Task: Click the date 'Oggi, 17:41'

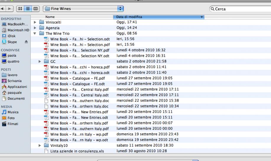Action: [x=127, y=22]
